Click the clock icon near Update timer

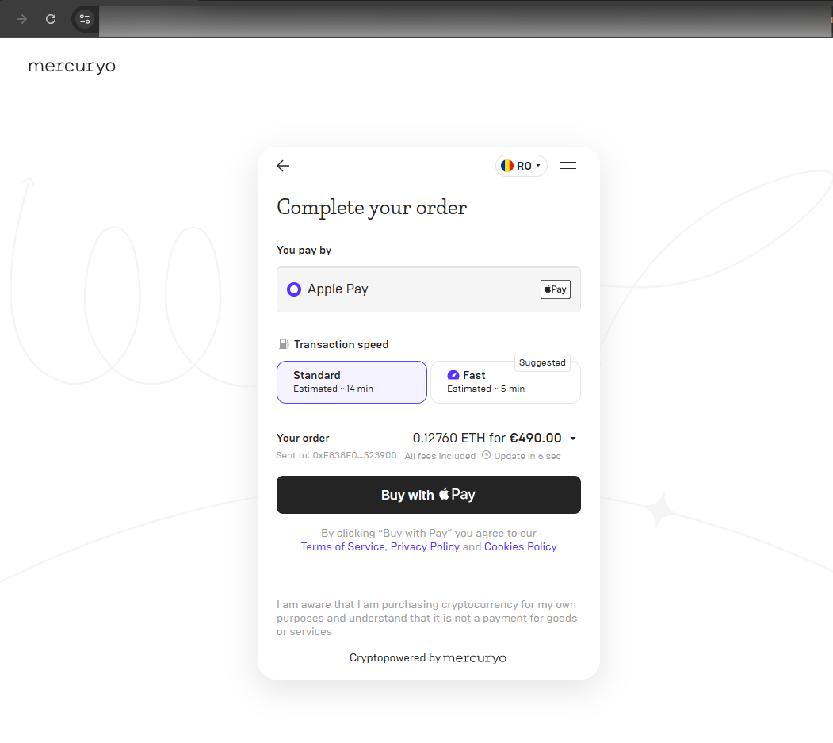[x=486, y=456]
